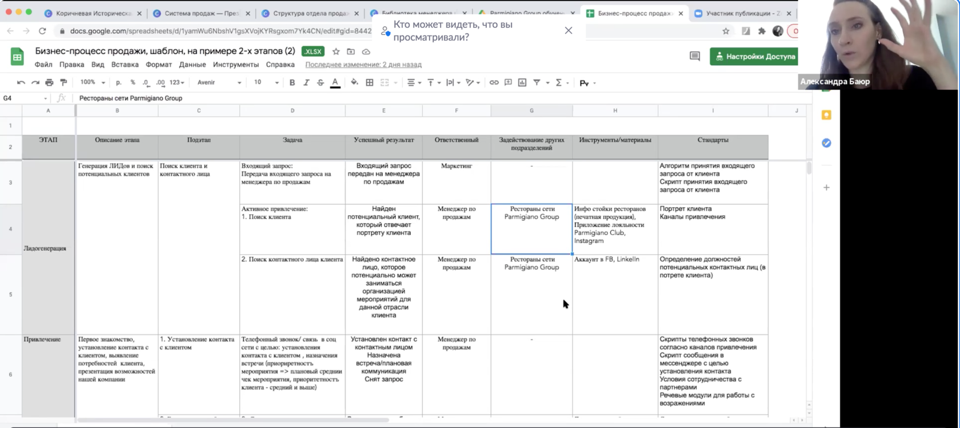Create a filter with funnel icon
Screen dimensions: 960x428
[x=537, y=83]
